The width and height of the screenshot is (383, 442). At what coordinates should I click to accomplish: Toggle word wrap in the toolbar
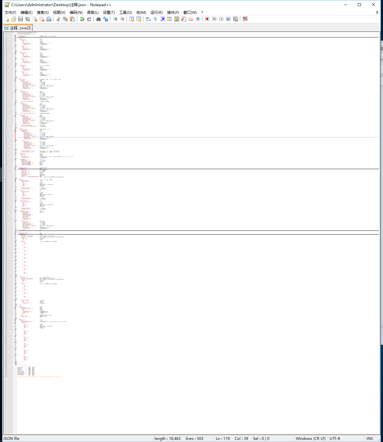tap(148, 19)
